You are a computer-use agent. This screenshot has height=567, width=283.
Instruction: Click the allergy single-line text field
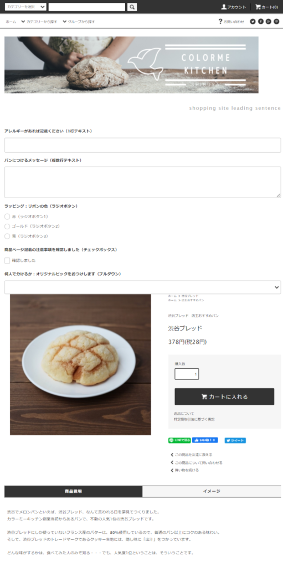tap(142, 145)
